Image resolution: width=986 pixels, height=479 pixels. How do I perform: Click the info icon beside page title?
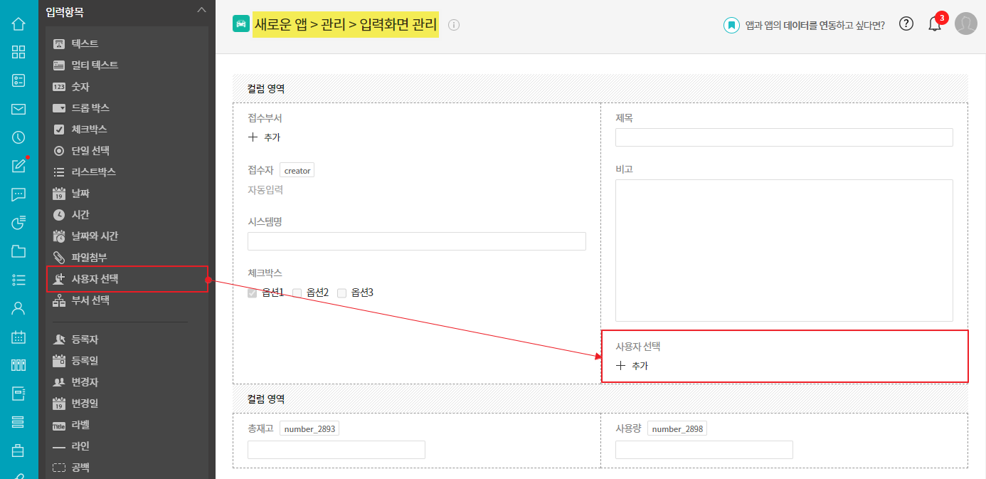click(454, 25)
